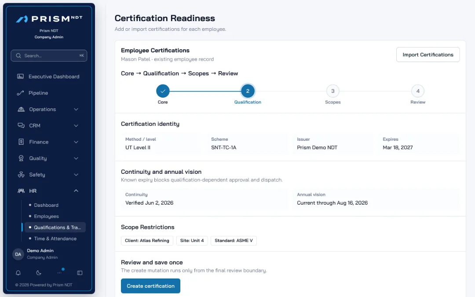Expand the Operations chevron
Viewport: 475px width, 297px height.
76,109
